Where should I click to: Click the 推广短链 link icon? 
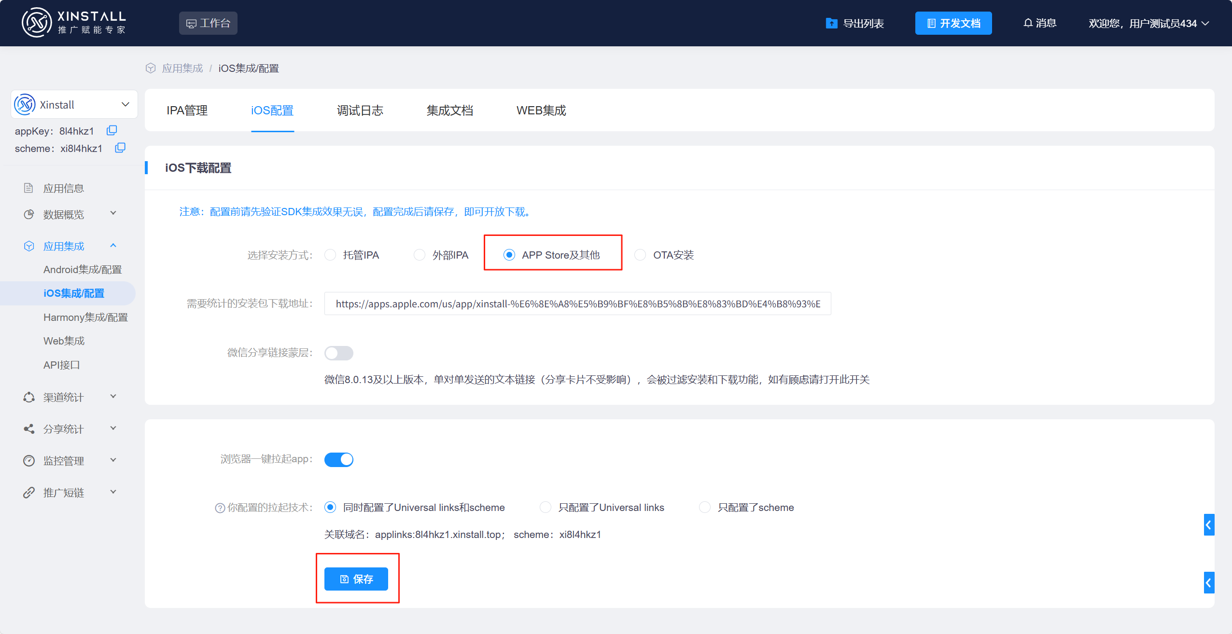[x=29, y=492]
